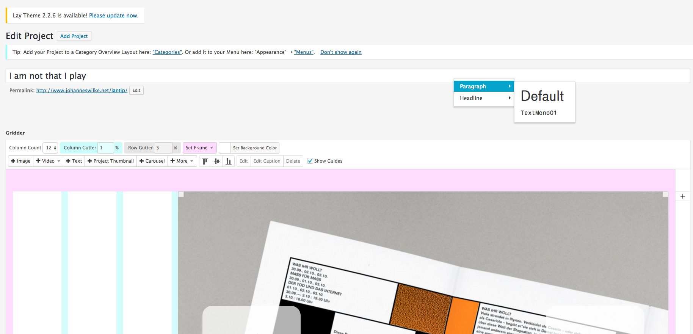Click the align bottom icon
This screenshot has height=334, width=693.
point(229,161)
